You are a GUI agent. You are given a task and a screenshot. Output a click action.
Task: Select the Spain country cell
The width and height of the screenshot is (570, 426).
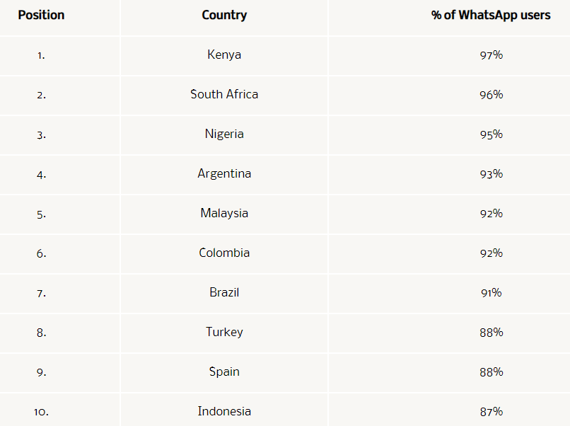tap(224, 372)
